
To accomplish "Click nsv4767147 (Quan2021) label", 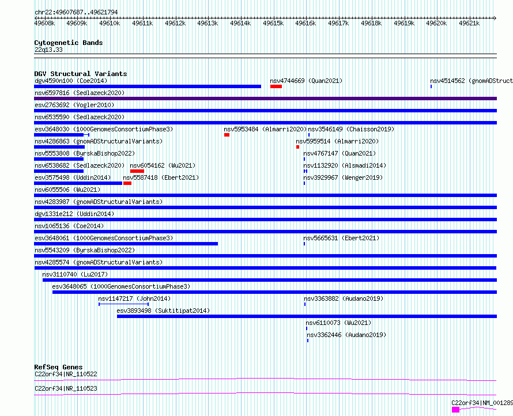I will tap(340, 153).
